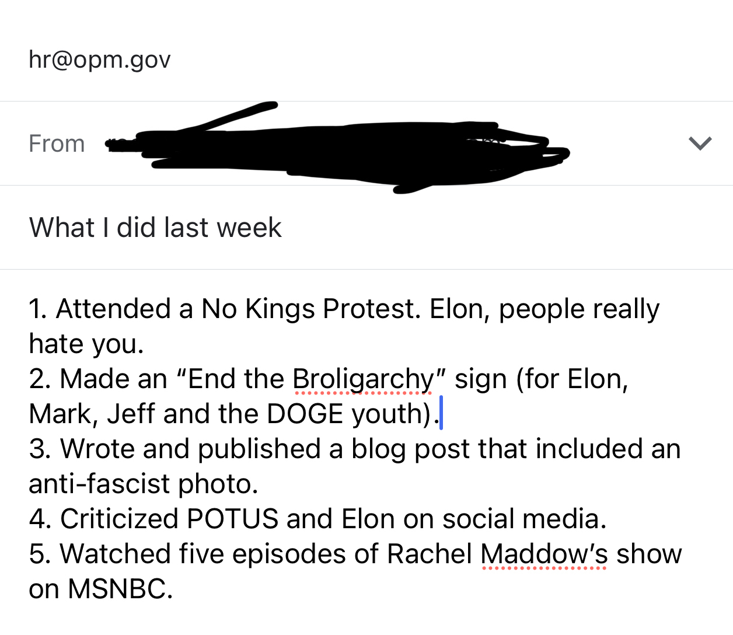Click the "From" label

click(x=57, y=144)
